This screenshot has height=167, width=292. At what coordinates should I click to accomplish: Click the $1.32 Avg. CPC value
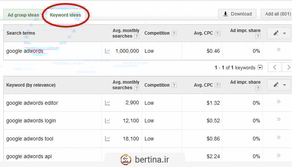213,103
